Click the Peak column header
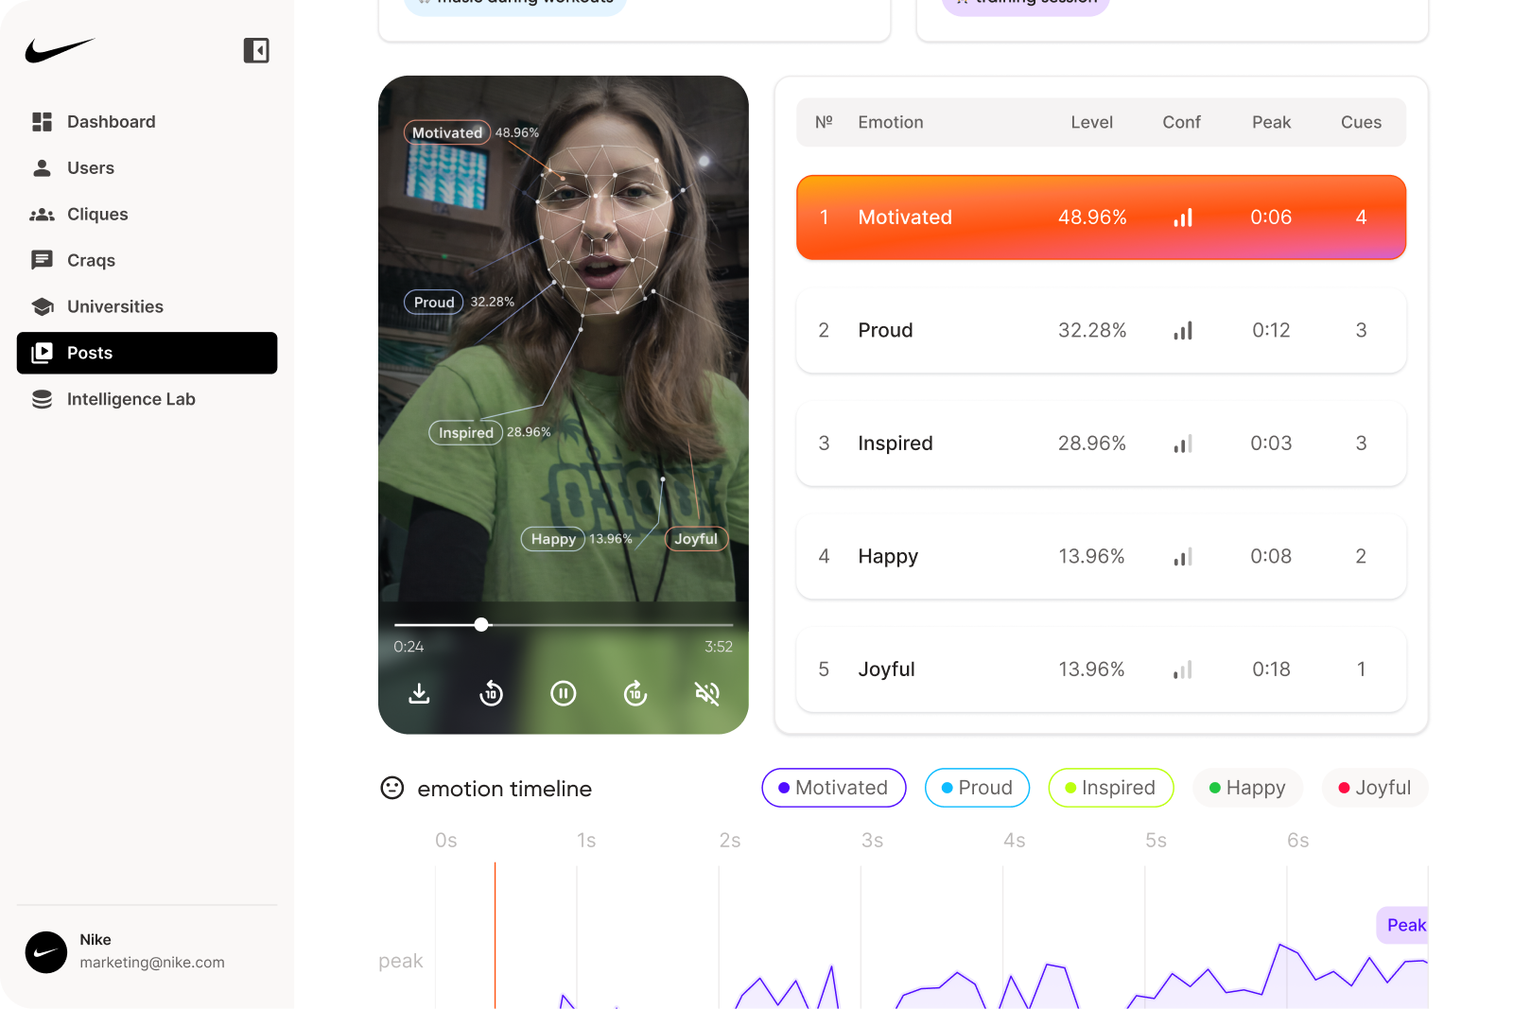This screenshot has width=1513, height=1009. (1272, 122)
